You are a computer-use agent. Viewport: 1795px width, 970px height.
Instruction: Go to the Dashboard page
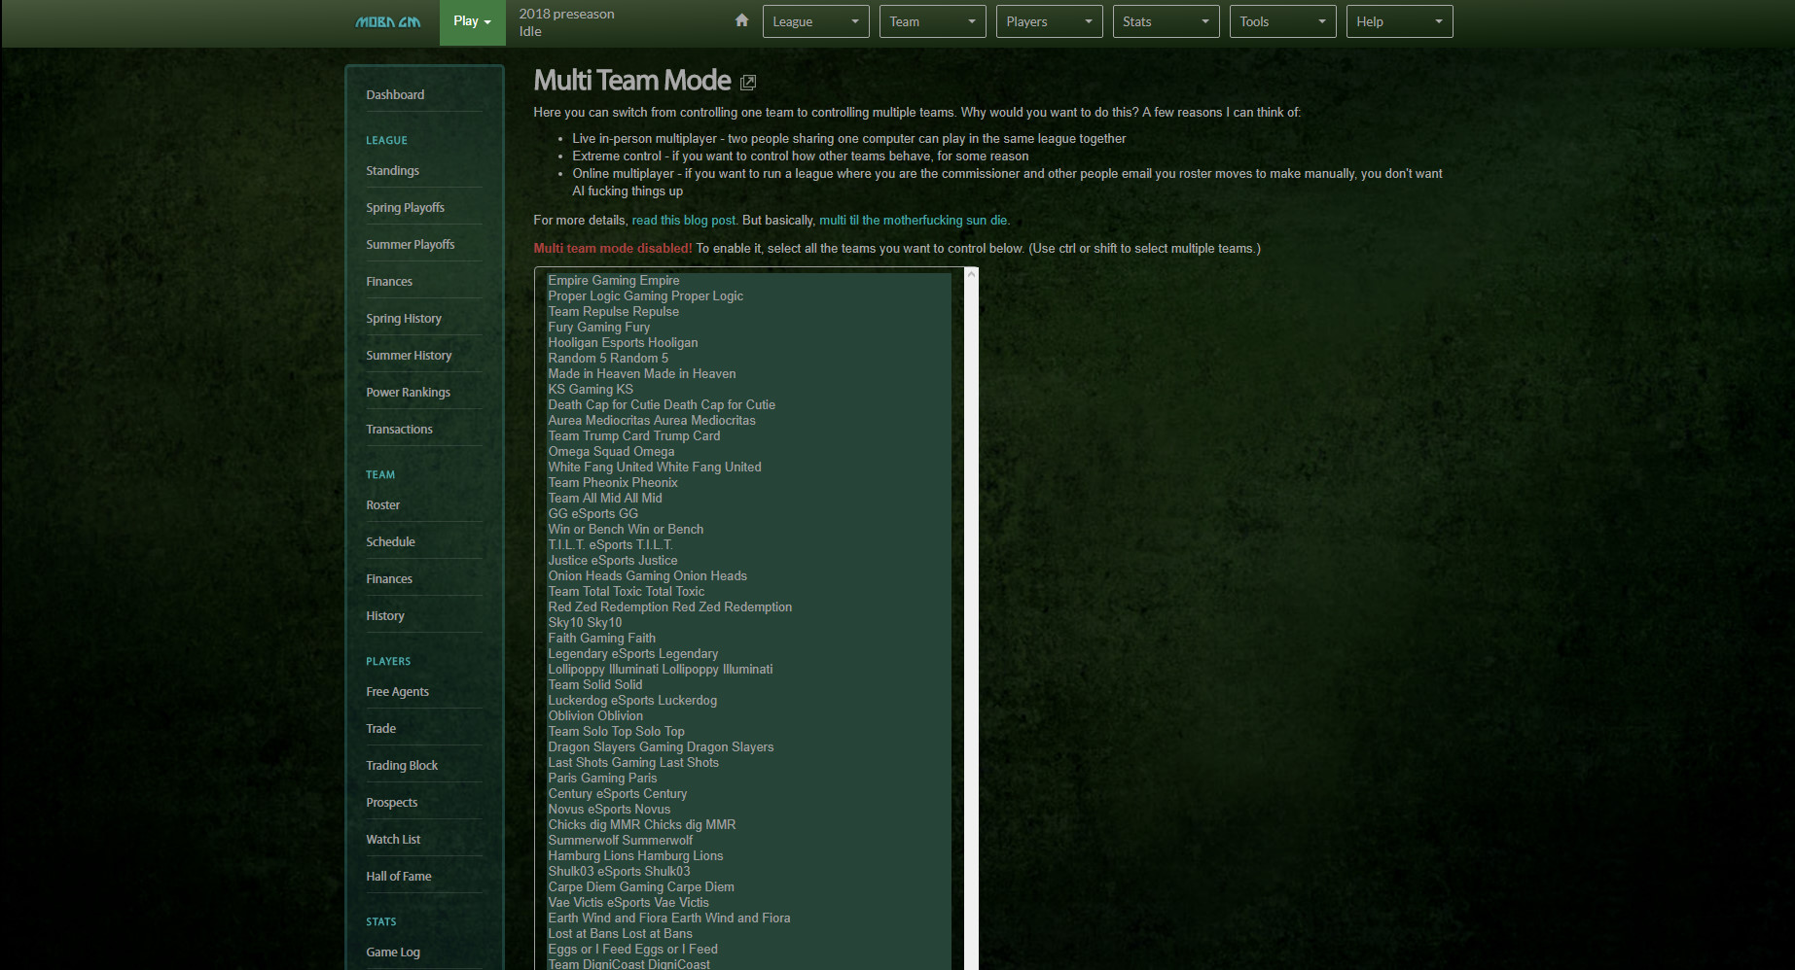395,94
